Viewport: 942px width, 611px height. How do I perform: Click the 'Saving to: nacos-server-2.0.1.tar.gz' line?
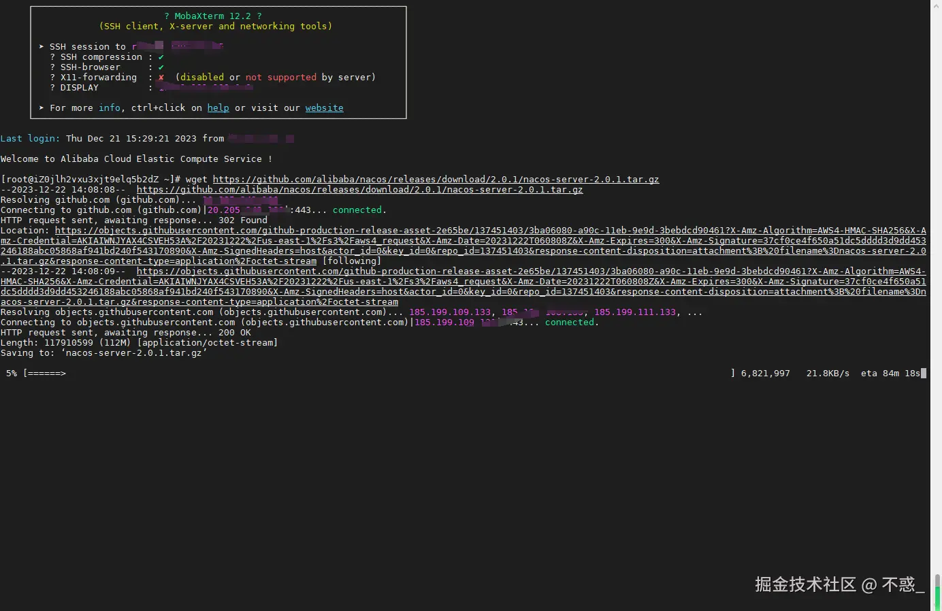click(103, 353)
